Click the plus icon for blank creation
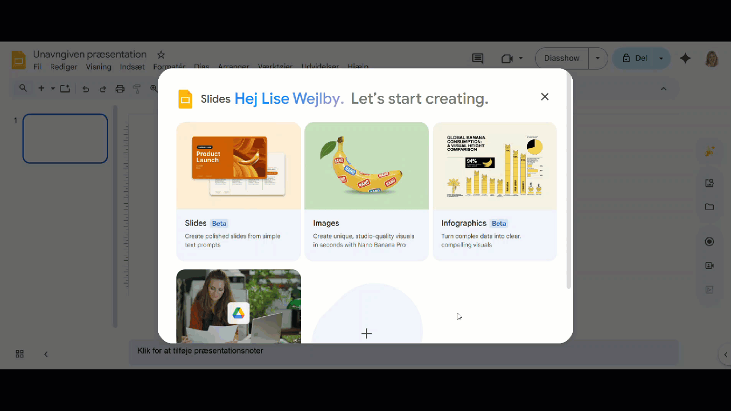 click(367, 334)
